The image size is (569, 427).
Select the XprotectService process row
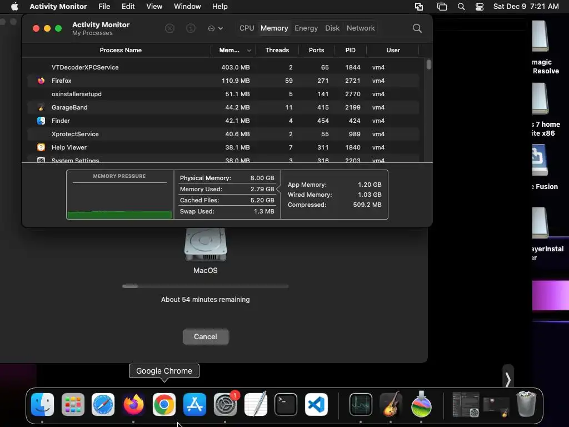[x=223, y=134]
